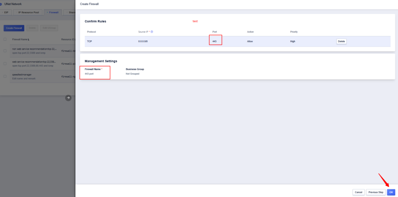Click the UNet Network logo icon
Viewport: 398px width, 197px height.
tap(1, 4)
